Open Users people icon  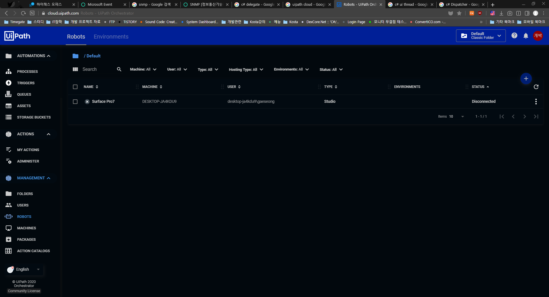pyautogui.click(x=9, y=205)
